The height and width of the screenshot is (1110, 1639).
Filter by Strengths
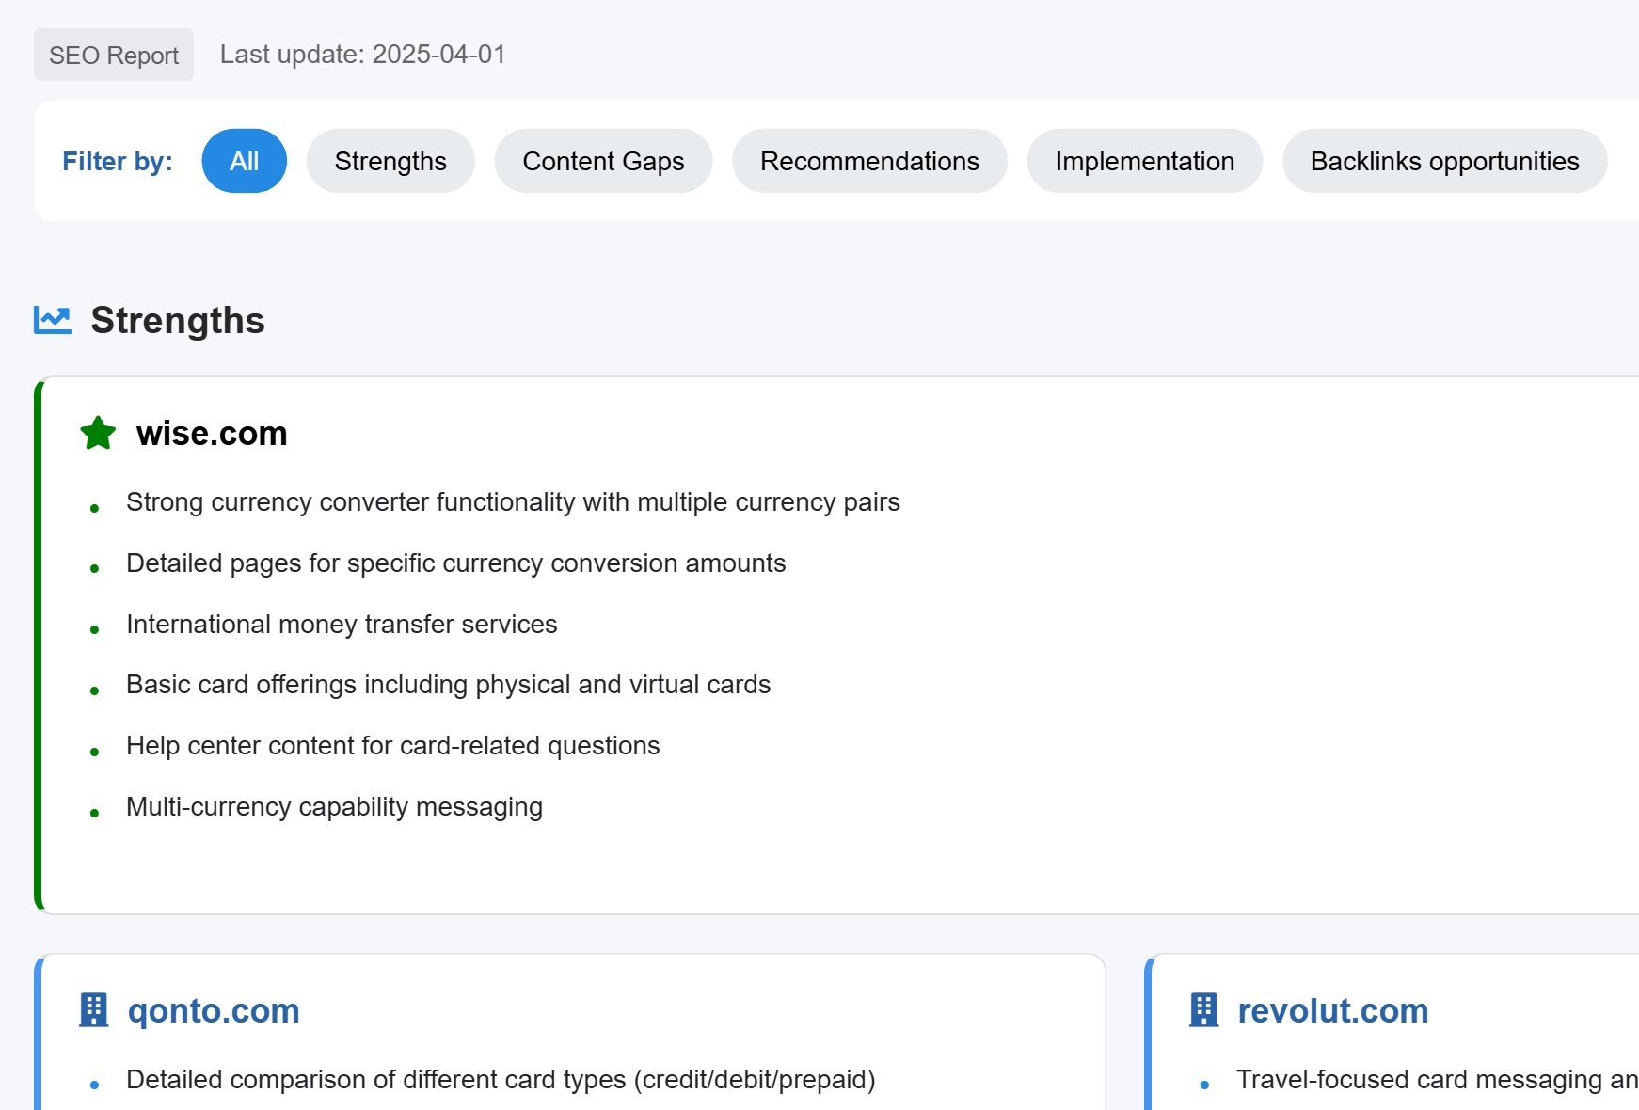(x=390, y=161)
